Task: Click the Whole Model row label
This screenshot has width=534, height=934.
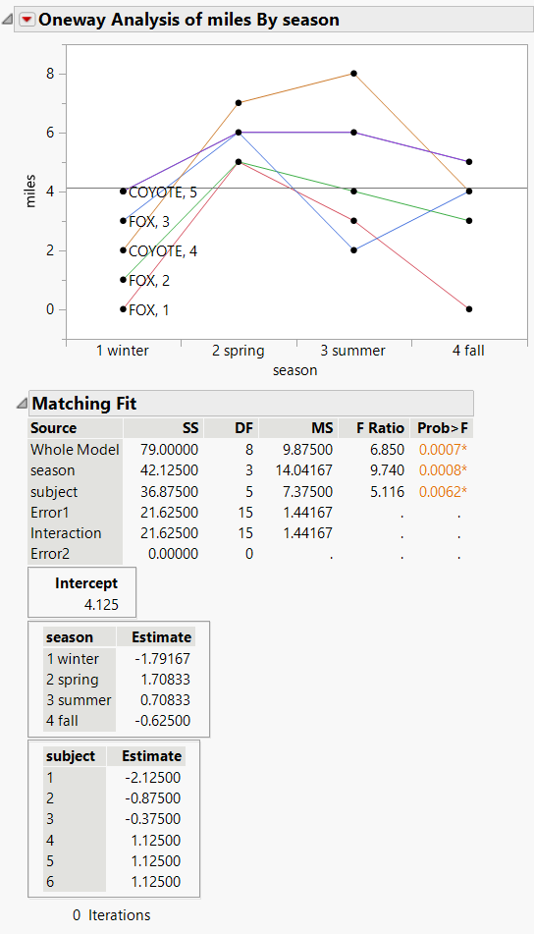Action: tap(75, 450)
